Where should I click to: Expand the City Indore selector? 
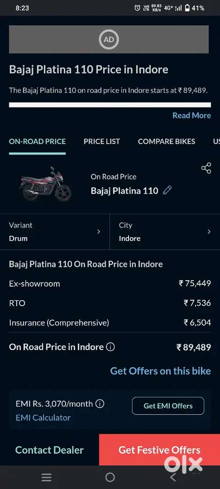165,232
